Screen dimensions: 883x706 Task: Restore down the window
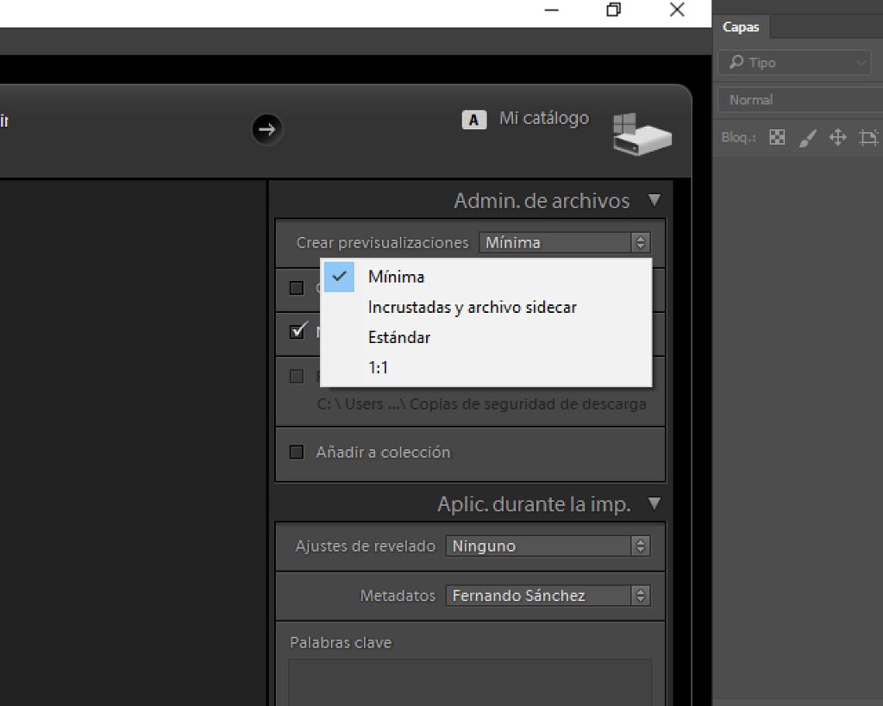(614, 10)
